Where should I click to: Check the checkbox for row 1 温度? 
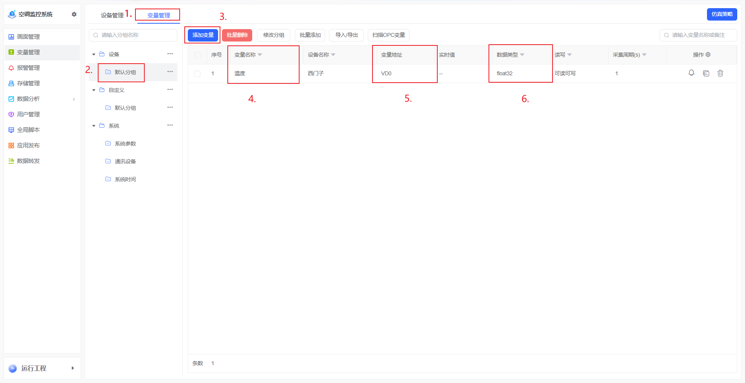coord(198,74)
